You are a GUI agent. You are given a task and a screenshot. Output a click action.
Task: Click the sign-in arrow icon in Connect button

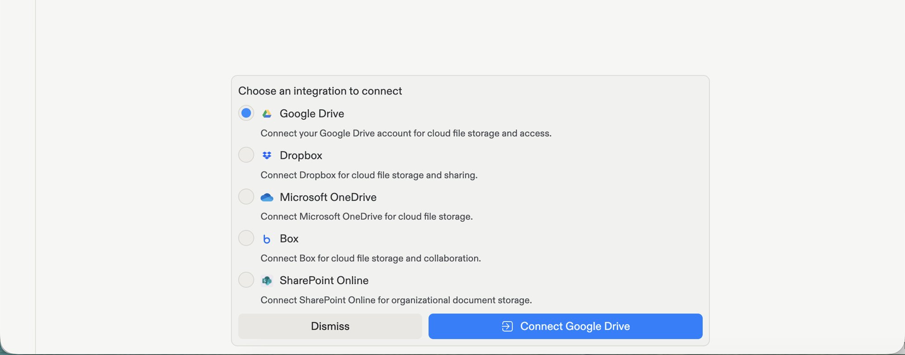click(507, 326)
